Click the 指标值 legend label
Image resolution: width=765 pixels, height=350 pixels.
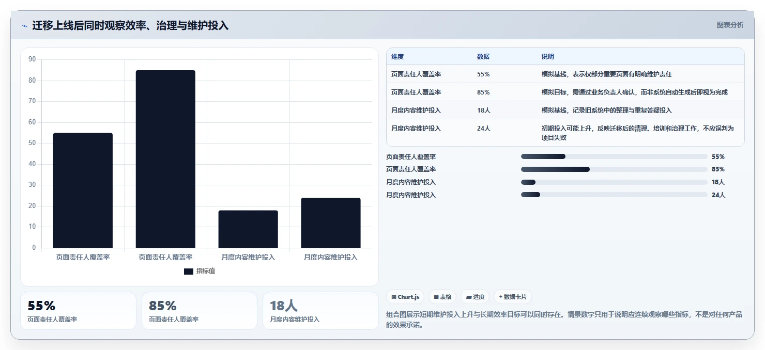click(x=206, y=271)
